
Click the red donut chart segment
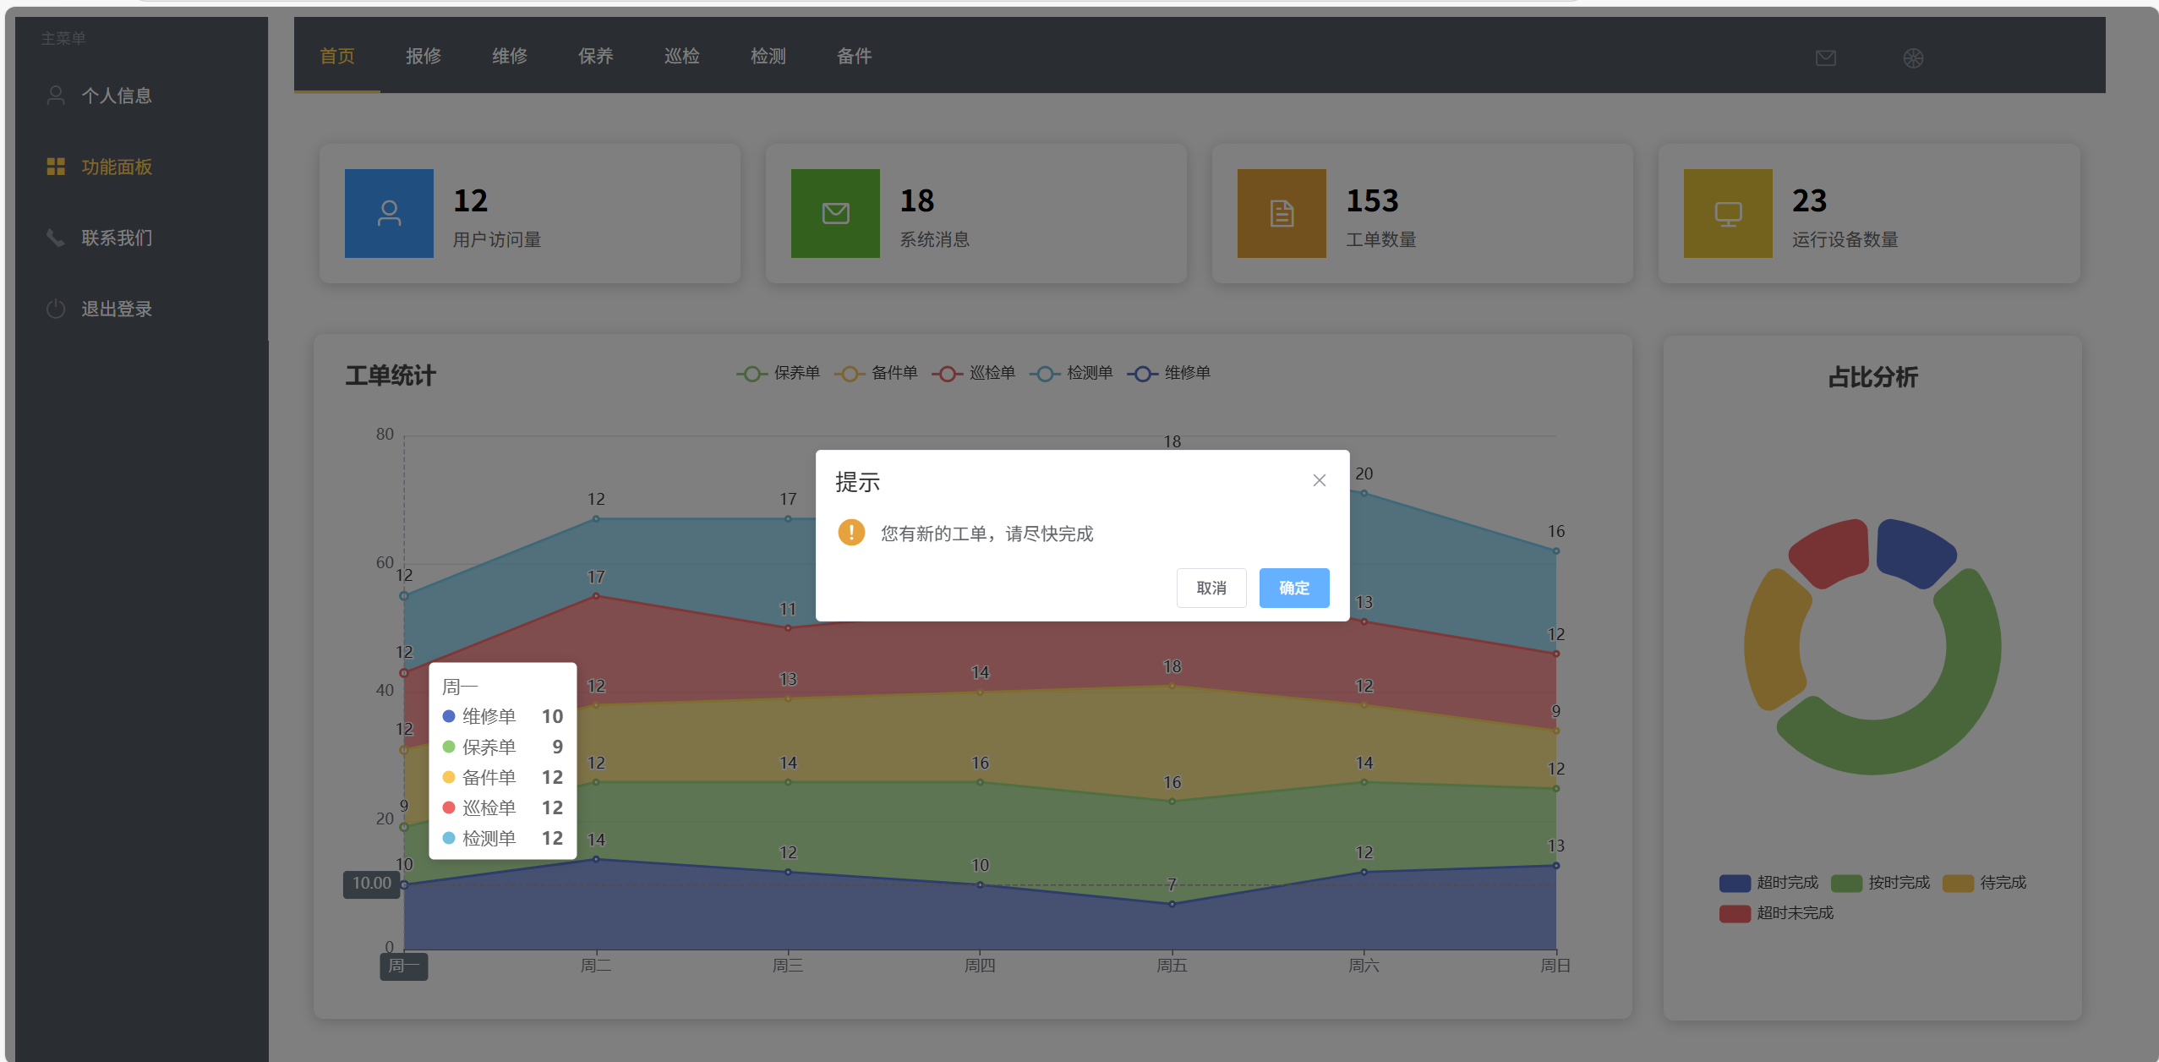[1833, 552]
